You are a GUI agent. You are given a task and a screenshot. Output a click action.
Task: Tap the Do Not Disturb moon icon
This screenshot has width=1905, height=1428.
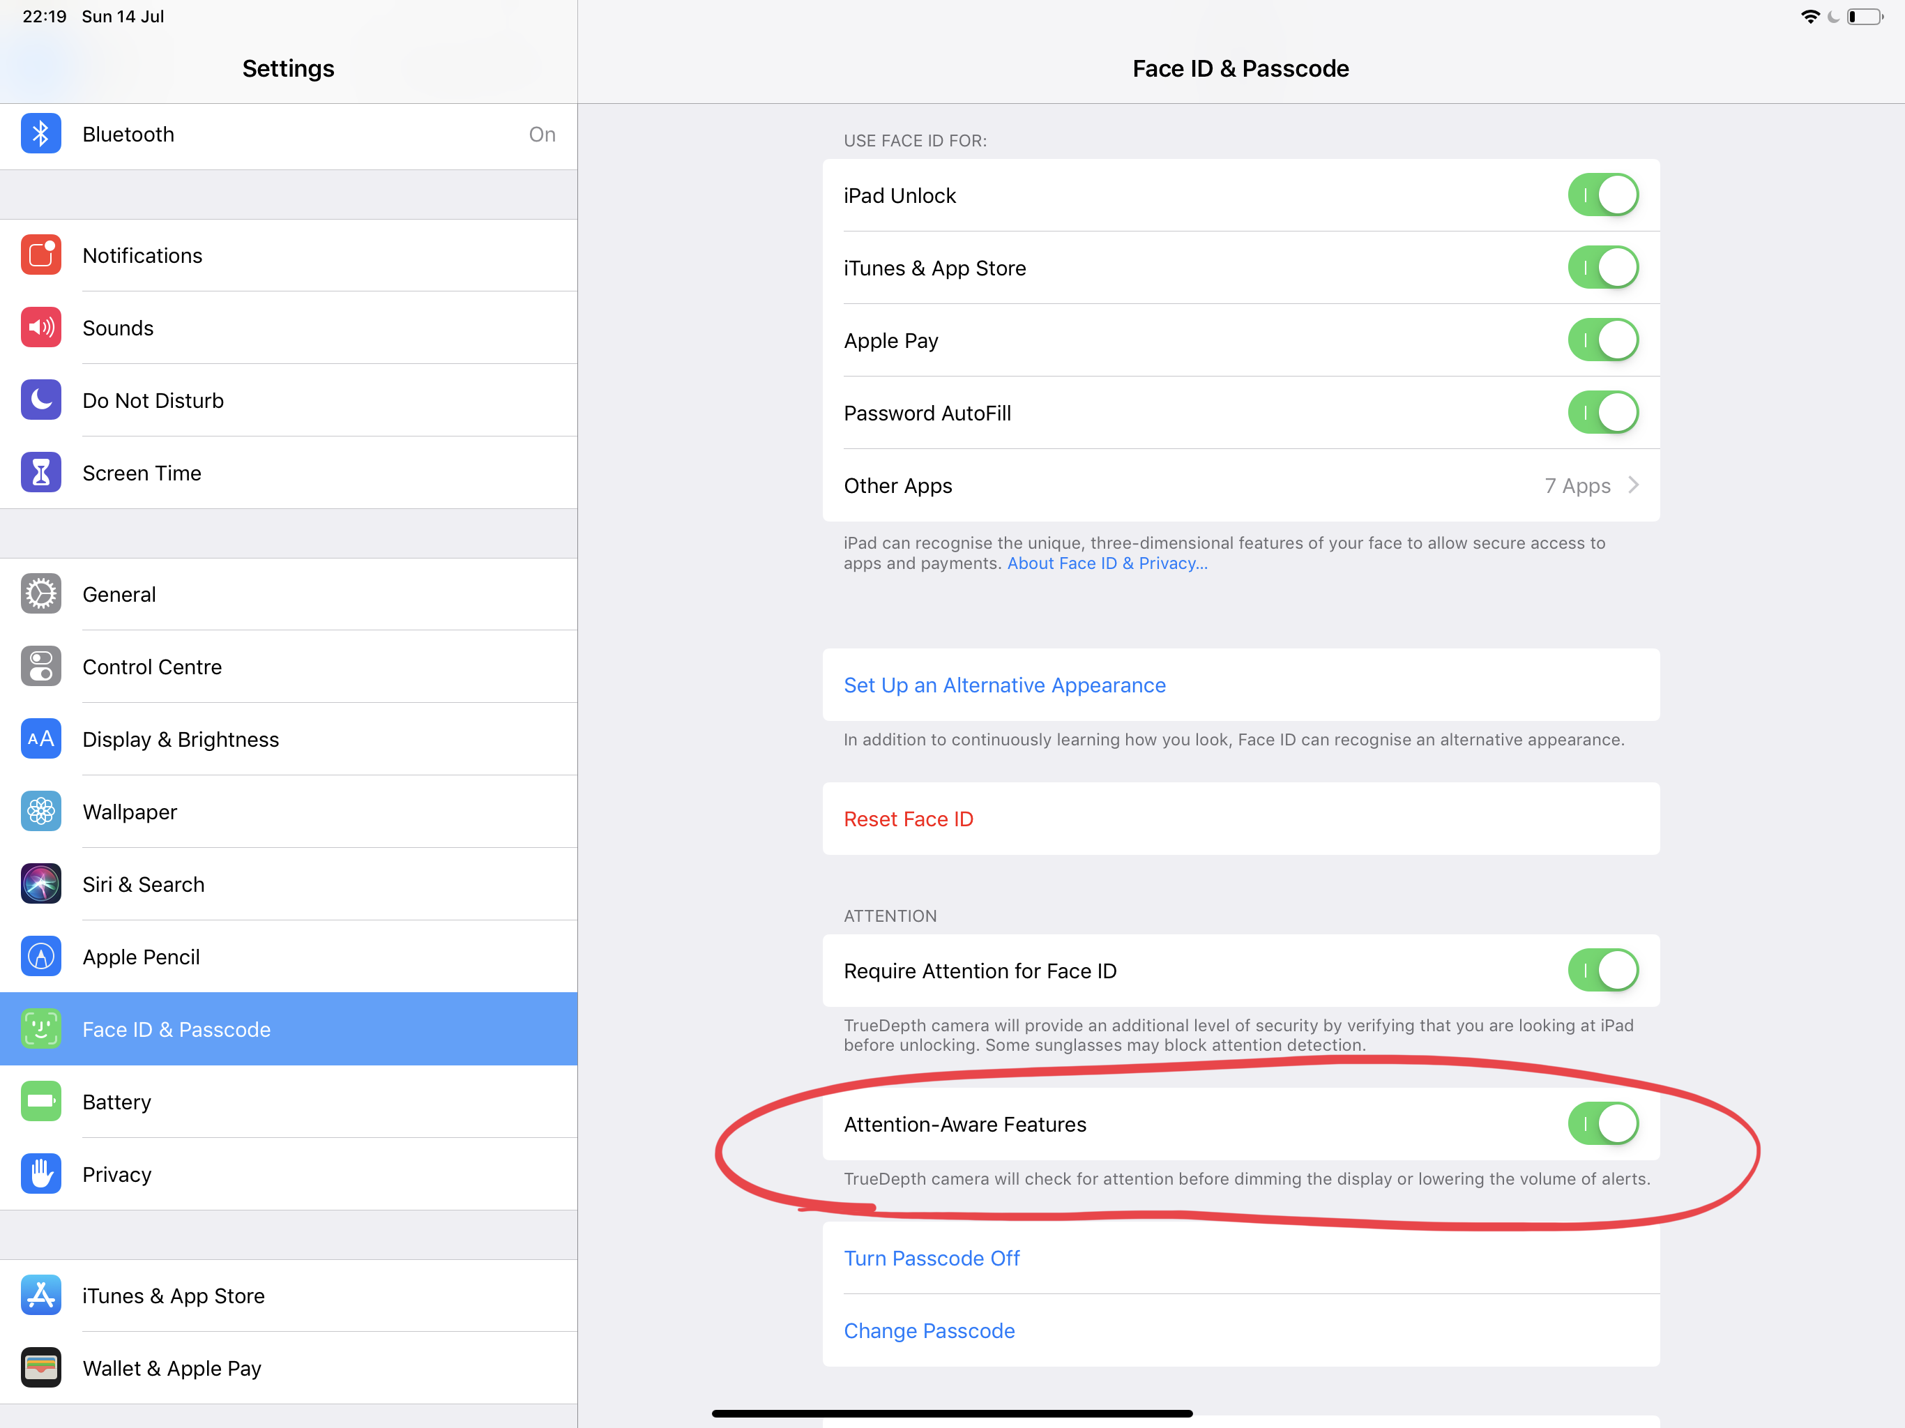(x=40, y=400)
